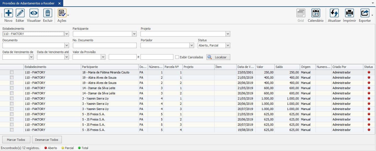Tick the checkbox for 23/05/2001 row
This screenshot has width=376, height=151.
click(x=12, y=72)
